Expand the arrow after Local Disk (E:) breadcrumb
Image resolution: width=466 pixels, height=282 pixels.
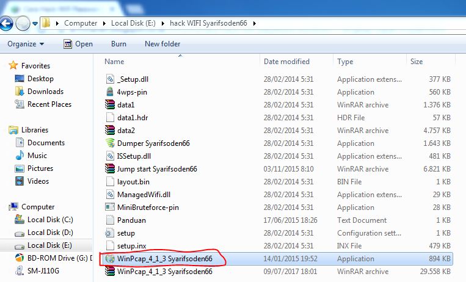pyautogui.click(x=163, y=23)
